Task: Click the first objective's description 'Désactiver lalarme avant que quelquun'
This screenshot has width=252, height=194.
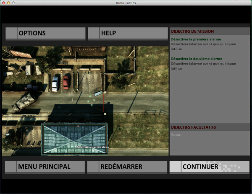Action: pyautogui.click(x=203, y=44)
